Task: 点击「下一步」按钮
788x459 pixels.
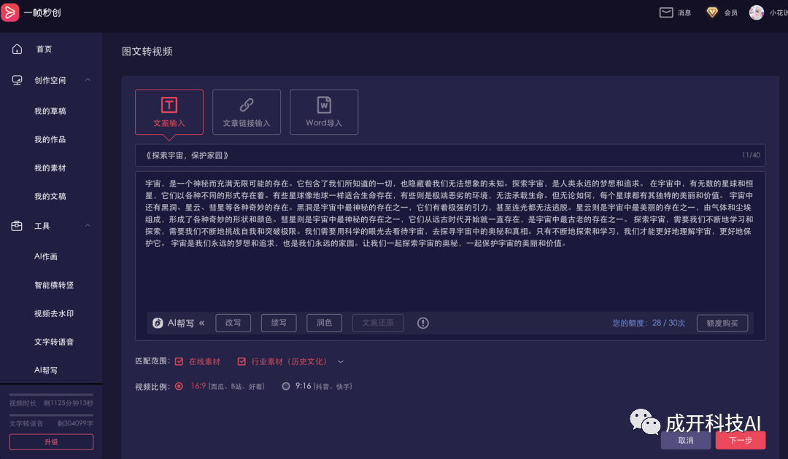Action: (x=740, y=441)
